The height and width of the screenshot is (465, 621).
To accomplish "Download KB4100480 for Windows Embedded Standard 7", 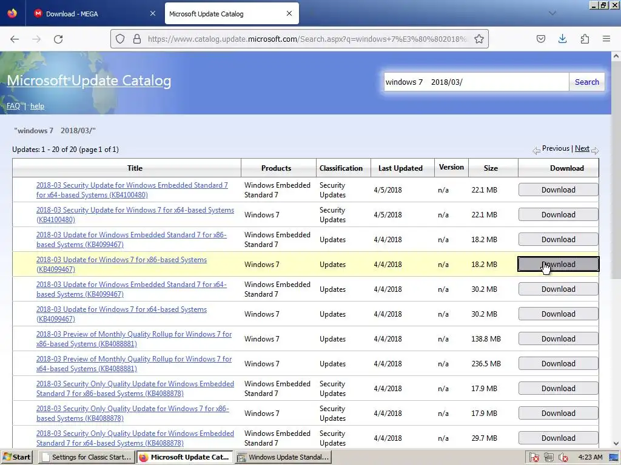I will 558,190.
